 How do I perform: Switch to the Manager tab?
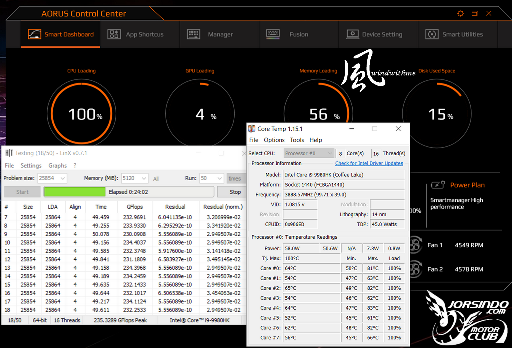[219, 34]
